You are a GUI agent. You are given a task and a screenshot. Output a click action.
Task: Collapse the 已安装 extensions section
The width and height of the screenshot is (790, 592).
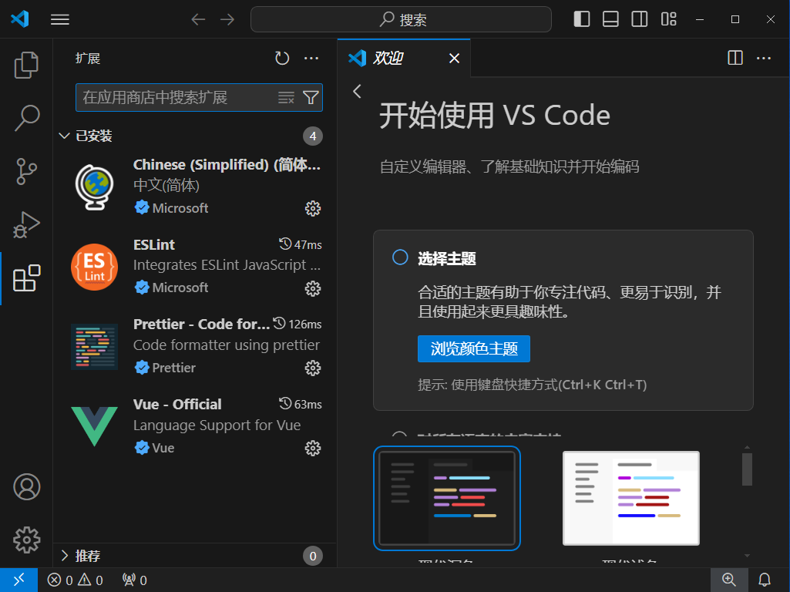[65, 136]
